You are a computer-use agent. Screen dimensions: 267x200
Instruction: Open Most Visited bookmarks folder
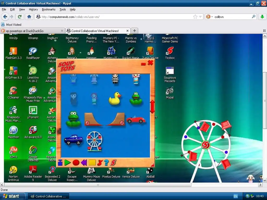coord(11,24)
